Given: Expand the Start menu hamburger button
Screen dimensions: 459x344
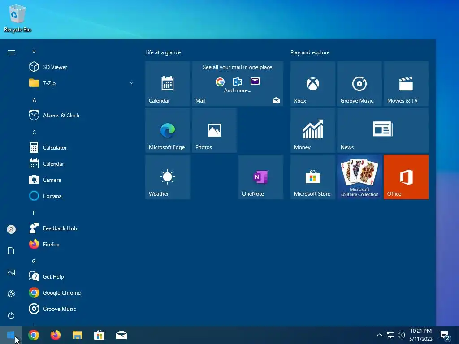Looking at the screenshot, I should point(11,52).
